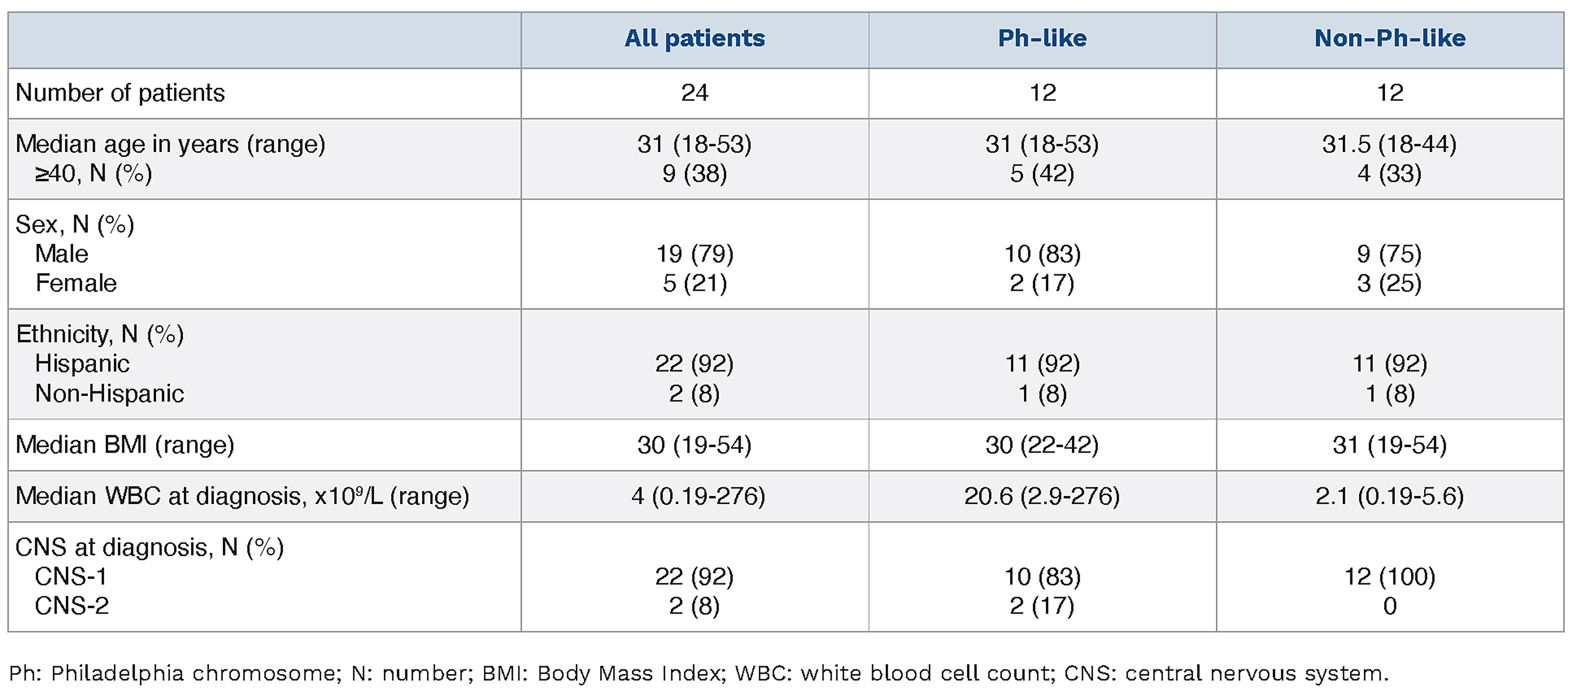Click the "CNS at diagnosis, N (%)" label
This screenshot has height=696, width=1577.
pos(149,547)
